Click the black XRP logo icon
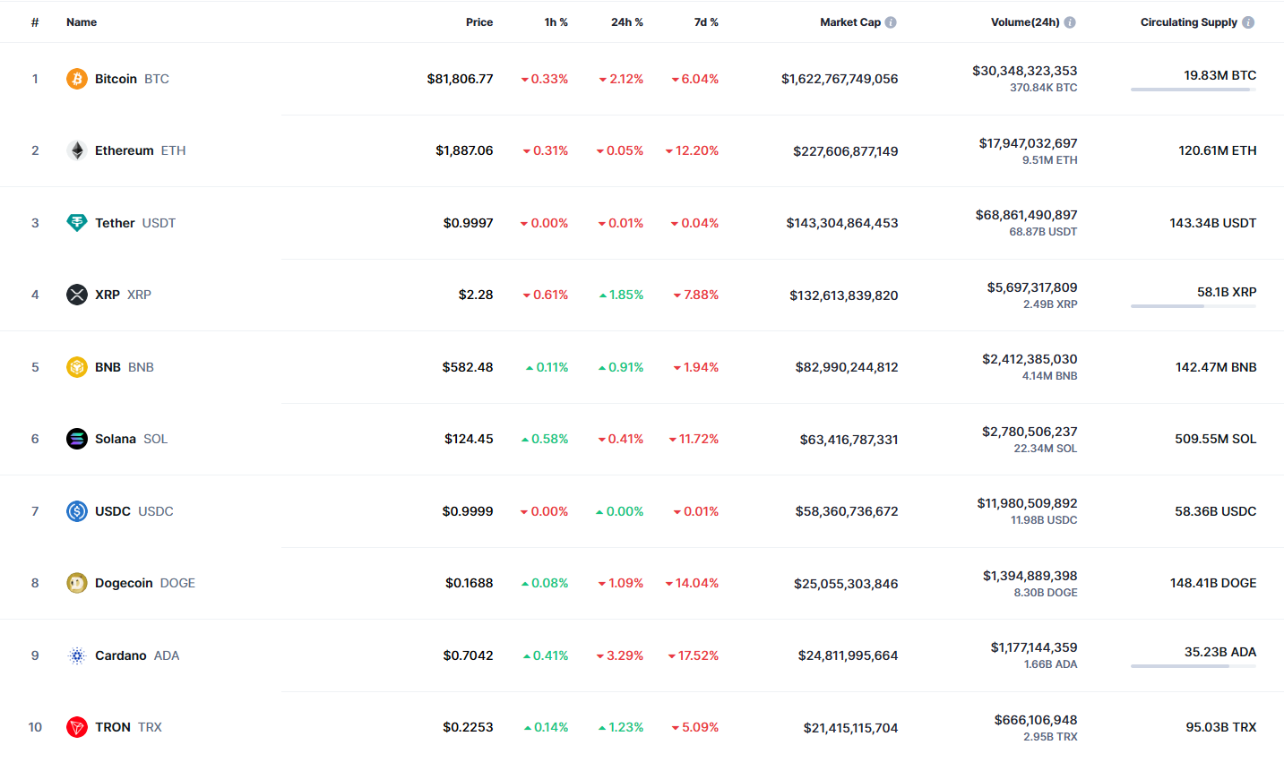This screenshot has width=1284, height=762. point(77,295)
